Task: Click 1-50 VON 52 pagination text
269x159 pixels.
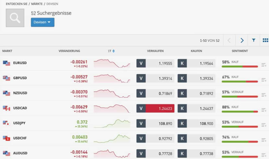Action: coord(210,41)
